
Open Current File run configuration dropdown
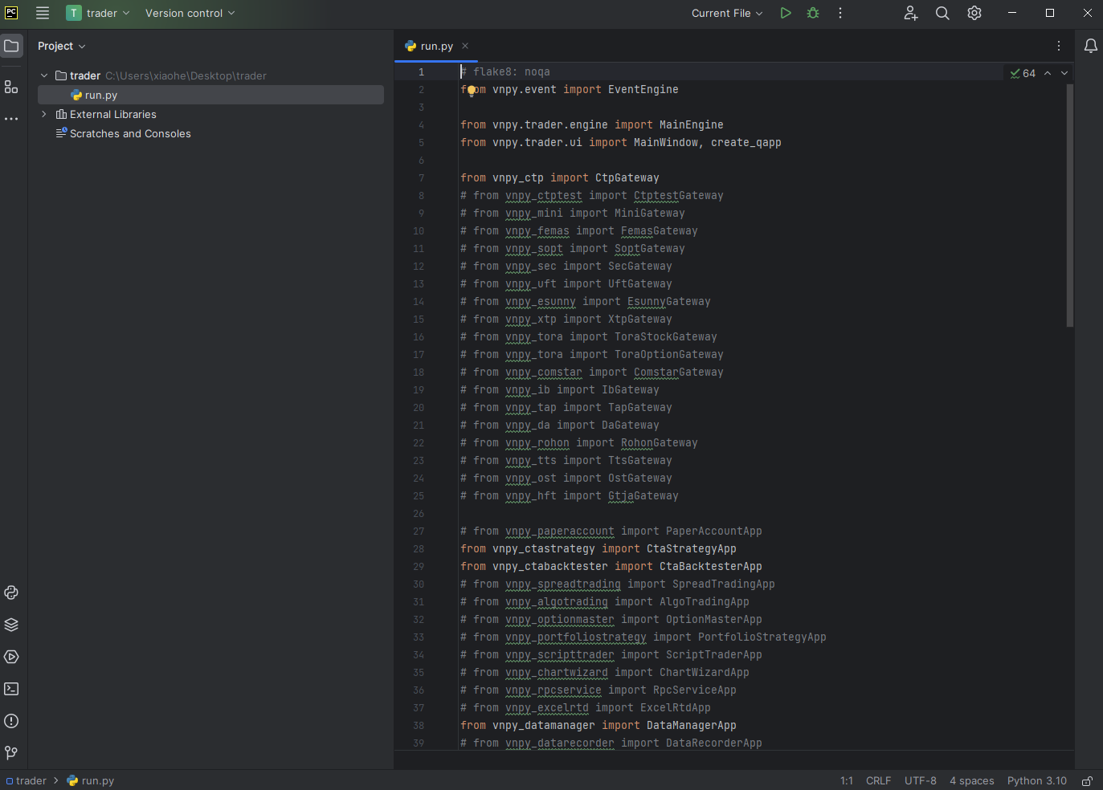pyautogui.click(x=727, y=13)
